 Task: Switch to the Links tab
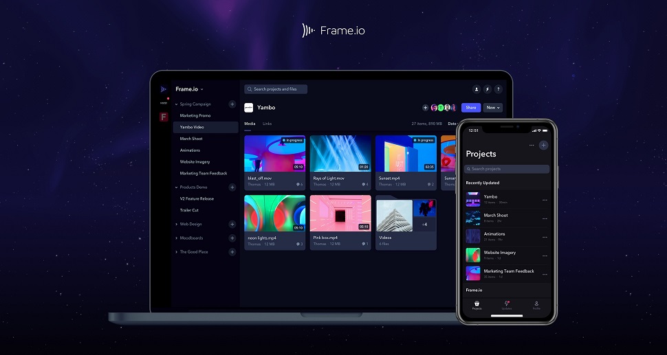click(x=267, y=124)
